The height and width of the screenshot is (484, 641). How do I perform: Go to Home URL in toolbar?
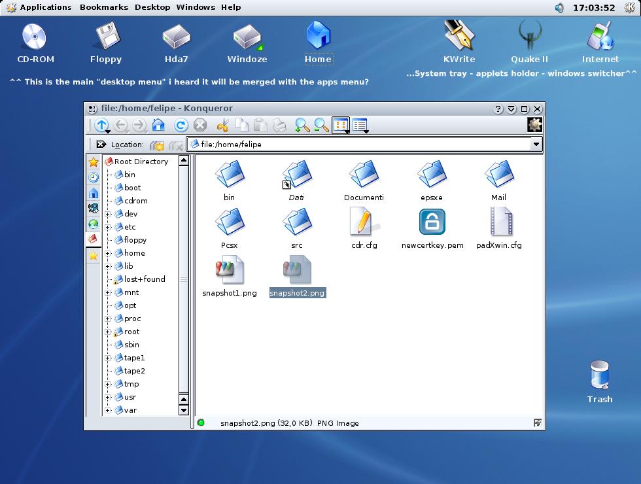(158, 125)
